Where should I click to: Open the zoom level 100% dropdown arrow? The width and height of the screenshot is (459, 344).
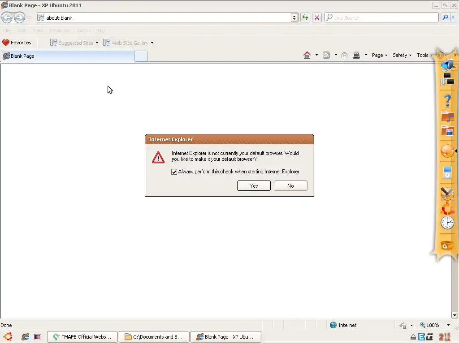point(448,325)
